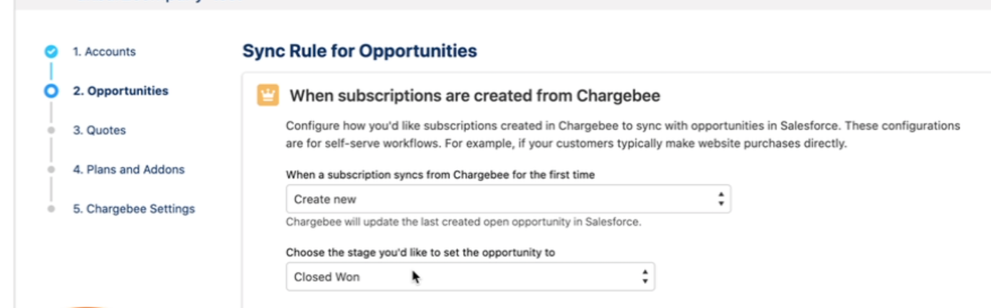The width and height of the screenshot is (991, 308).
Task: Select the 2. Opportunities step
Action: tap(121, 91)
